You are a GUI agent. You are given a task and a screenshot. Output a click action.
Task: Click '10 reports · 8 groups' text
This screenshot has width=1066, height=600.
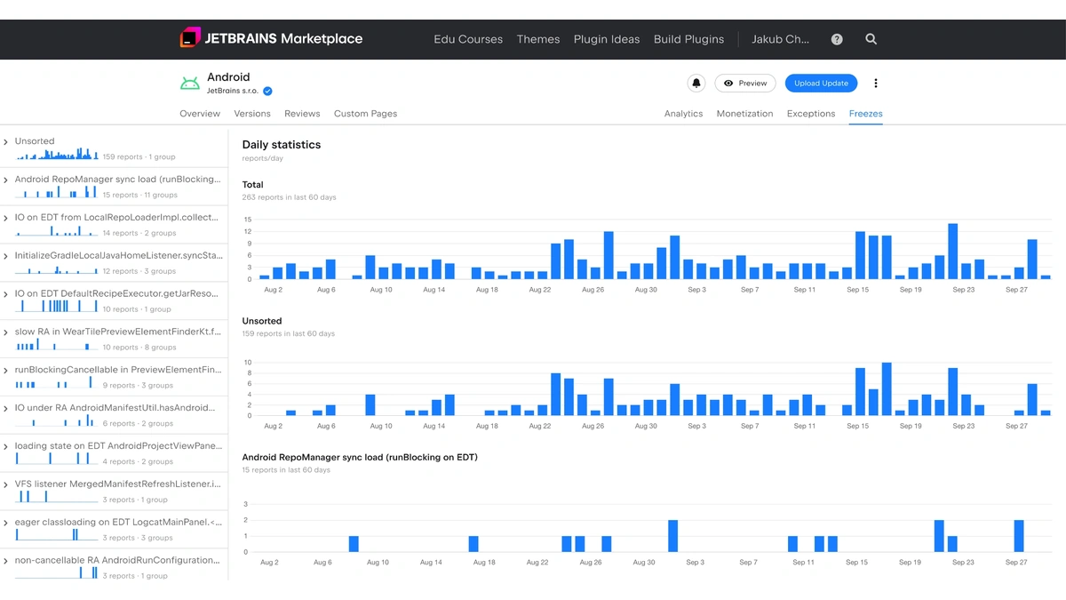(x=139, y=348)
